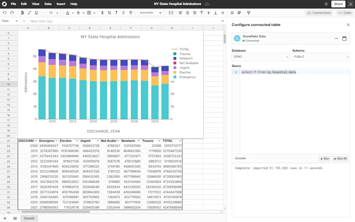Toggle the light/dark theme bulb icon
Viewport: 355px width, 222px height.
[x=326, y=4]
